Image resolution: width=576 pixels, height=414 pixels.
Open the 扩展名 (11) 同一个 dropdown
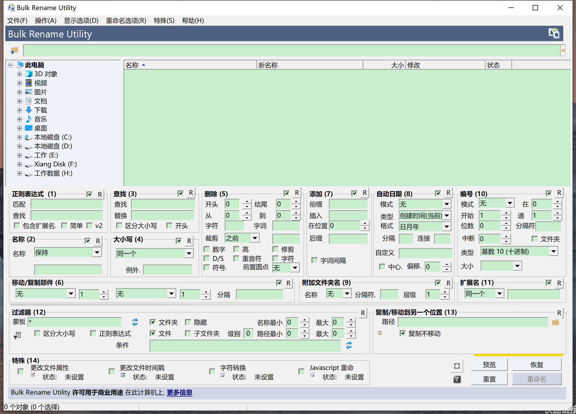[499, 294]
